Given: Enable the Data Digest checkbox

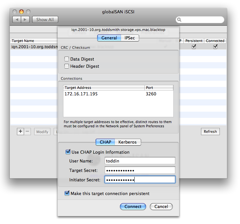Looking at the screenshot, I should point(67,59).
